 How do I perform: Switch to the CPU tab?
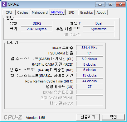9,12
